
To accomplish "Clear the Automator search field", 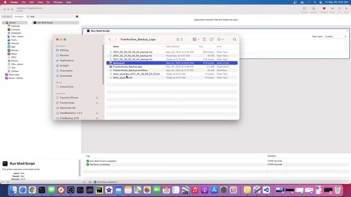I will pyautogui.click(x=77, y=16).
